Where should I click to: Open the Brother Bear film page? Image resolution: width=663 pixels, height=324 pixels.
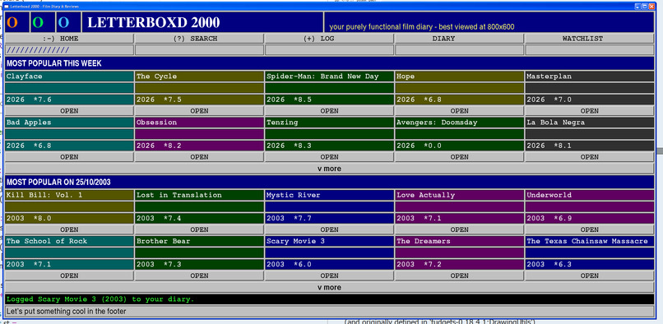[199, 275]
